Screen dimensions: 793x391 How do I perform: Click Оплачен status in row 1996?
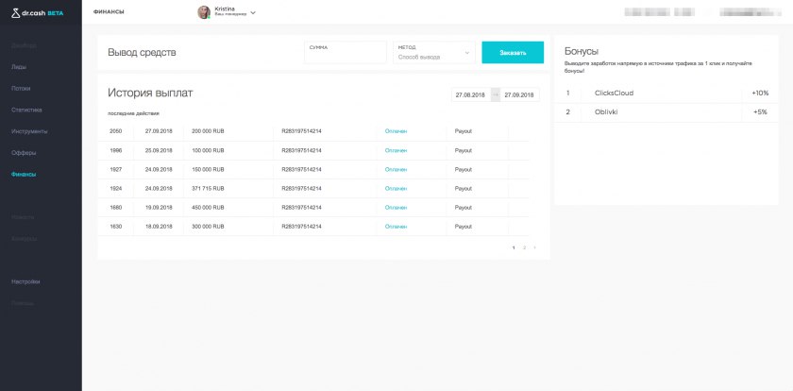coord(396,150)
